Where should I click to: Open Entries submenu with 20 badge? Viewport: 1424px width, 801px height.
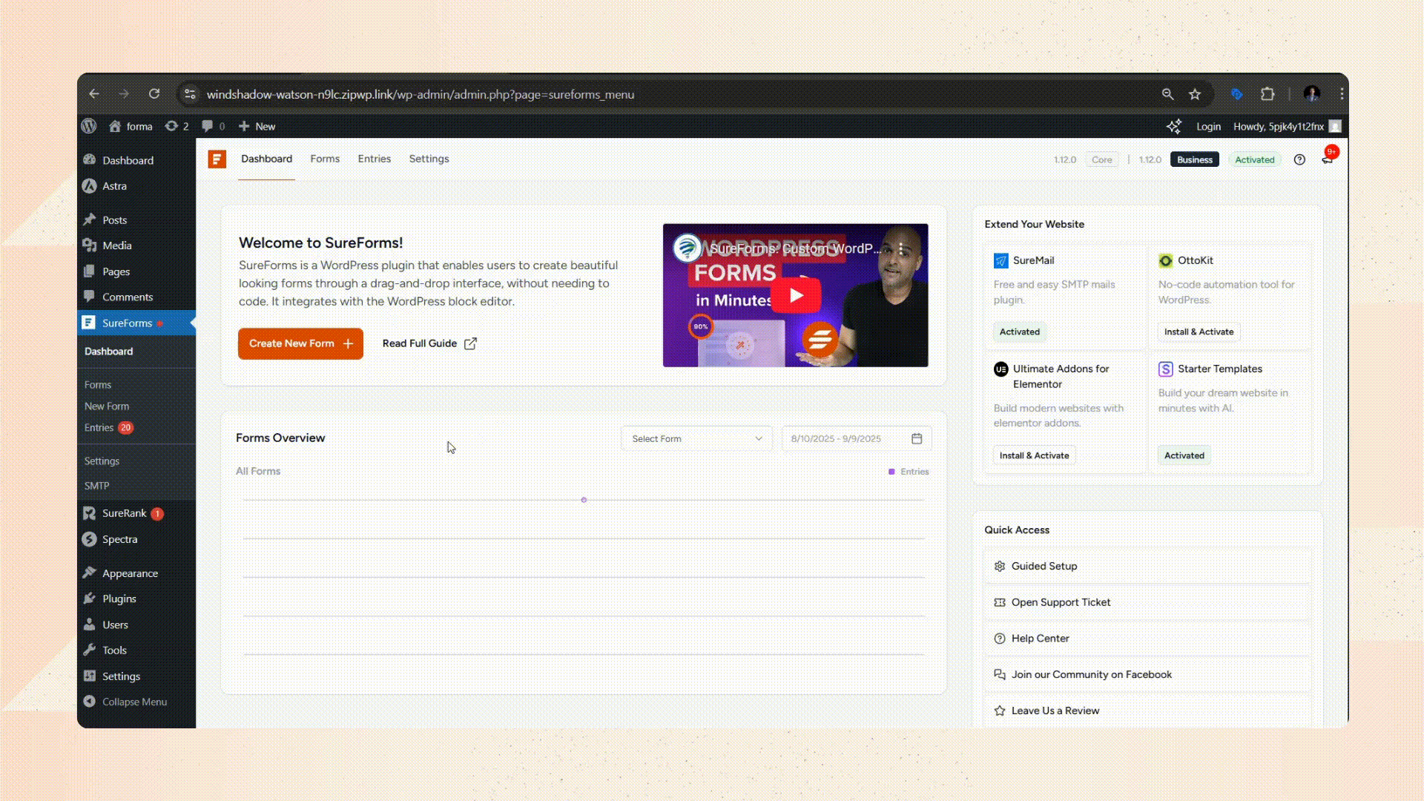(108, 428)
